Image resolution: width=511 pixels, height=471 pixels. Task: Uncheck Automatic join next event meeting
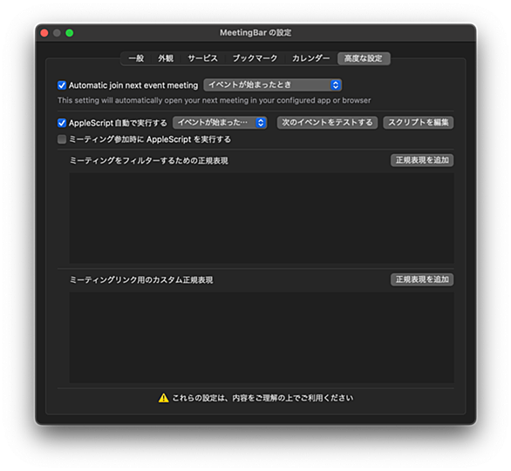click(62, 85)
